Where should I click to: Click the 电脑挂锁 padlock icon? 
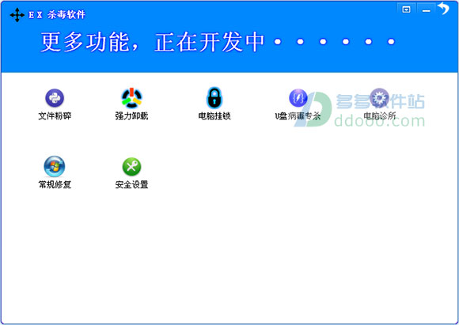pos(214,98)
